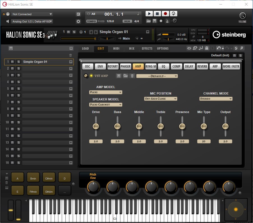The width and height of the screenshot is (253, 223).
Task: Open the OSC page button
Action: tap(88, 66)
